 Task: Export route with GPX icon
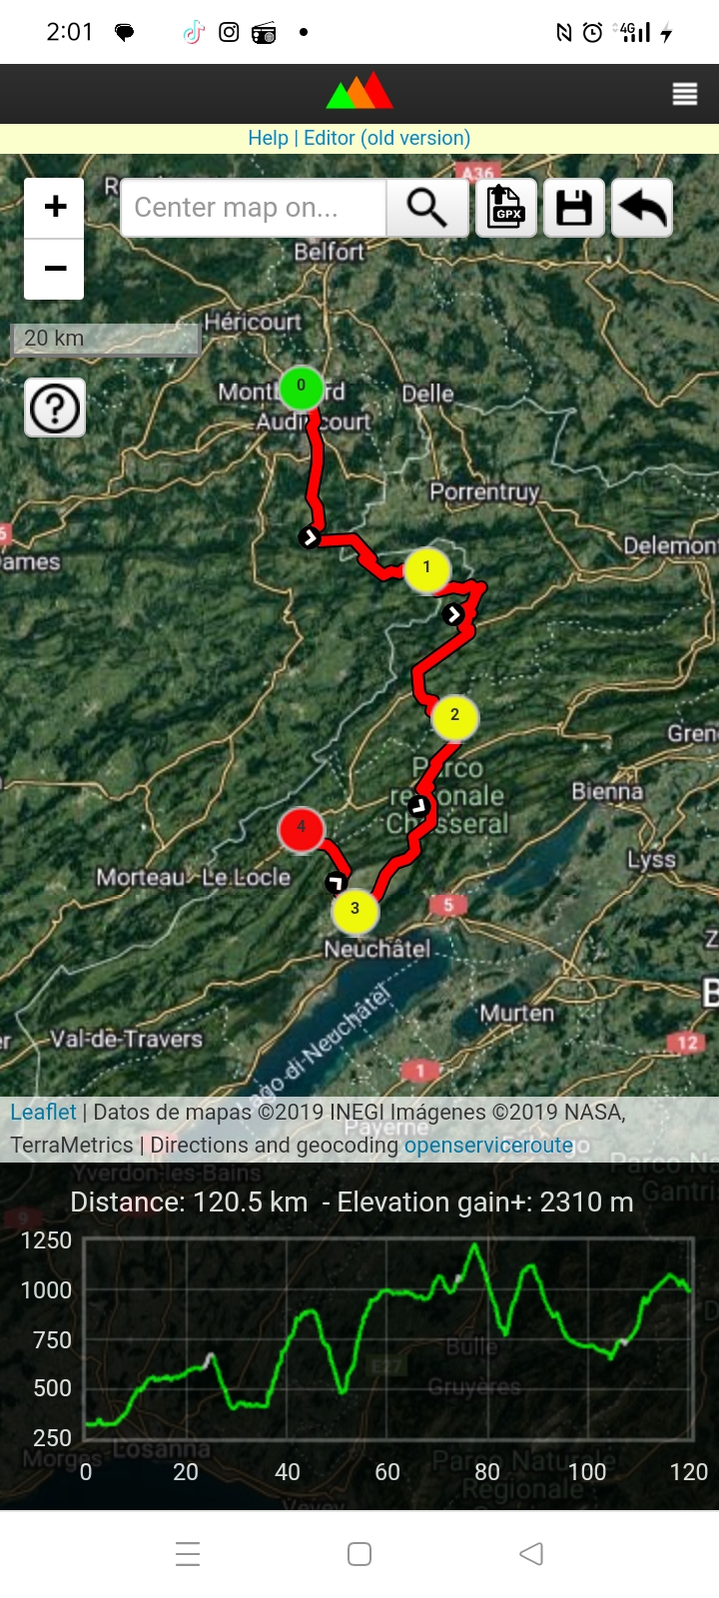click(x=506, y=208)
